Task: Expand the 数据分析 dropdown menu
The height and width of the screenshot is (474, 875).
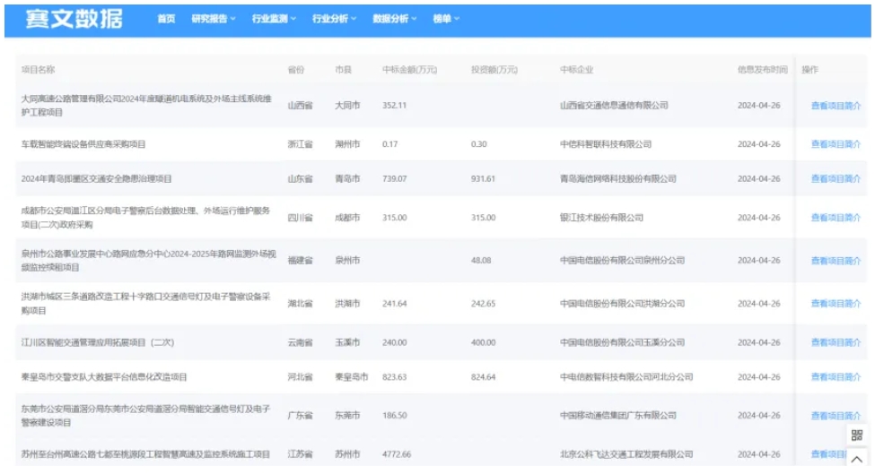Action: pos(394,19)
